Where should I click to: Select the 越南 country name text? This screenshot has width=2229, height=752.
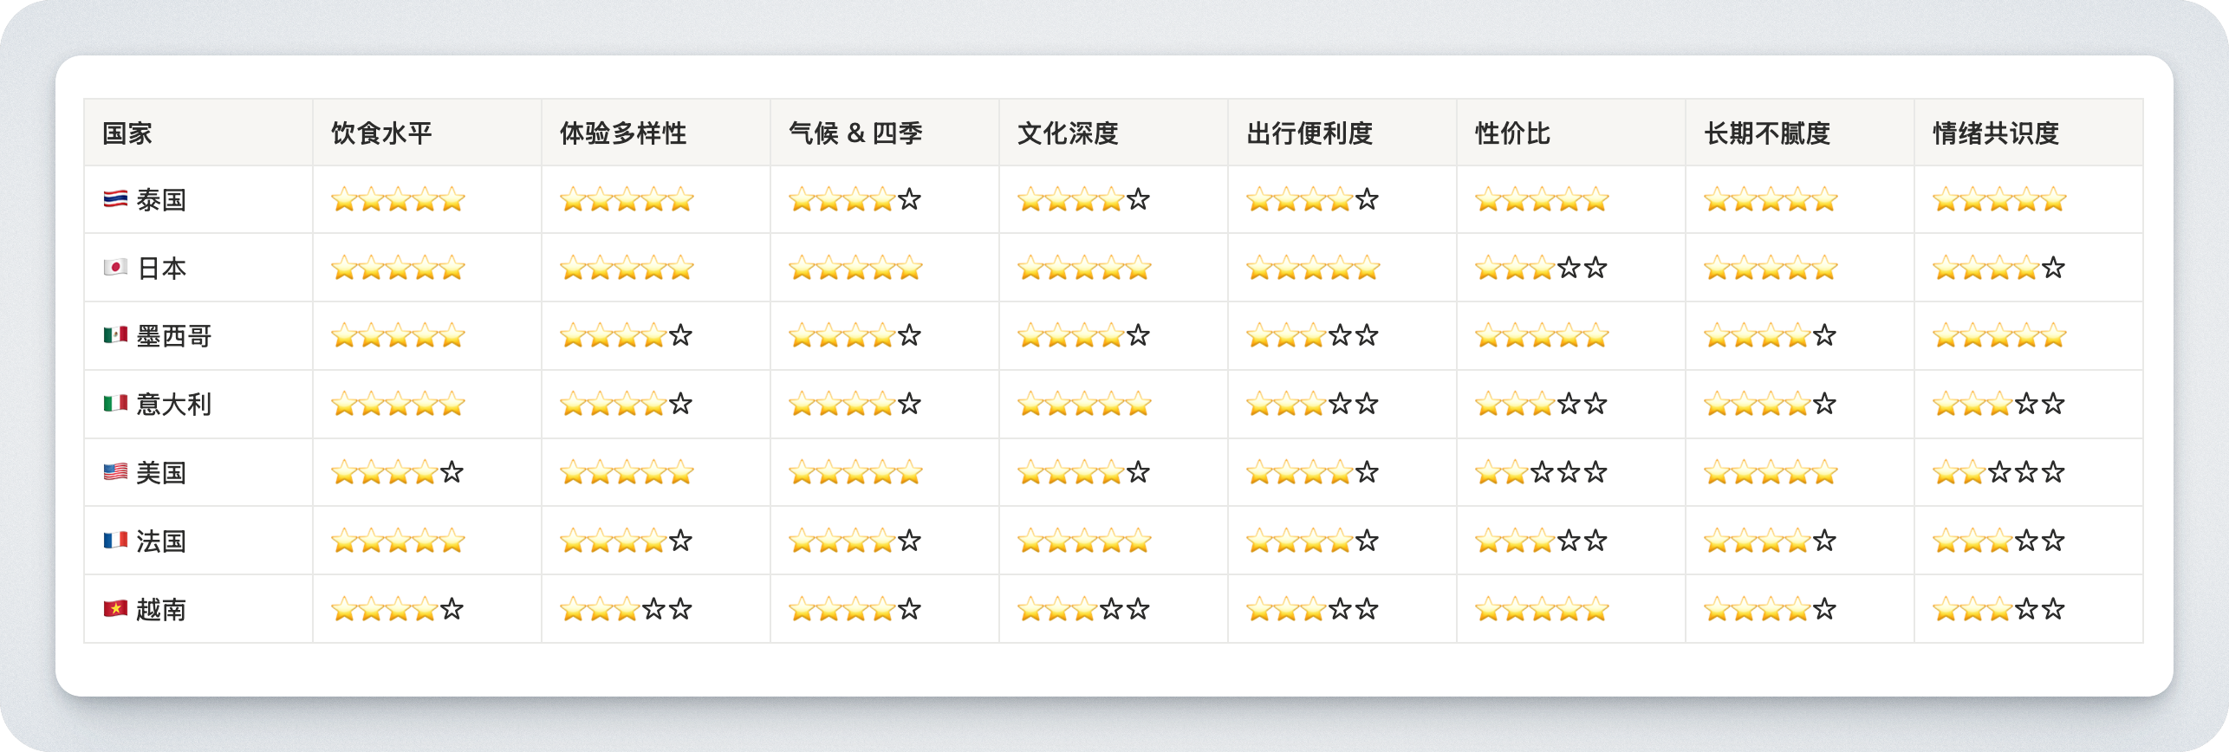161,609
